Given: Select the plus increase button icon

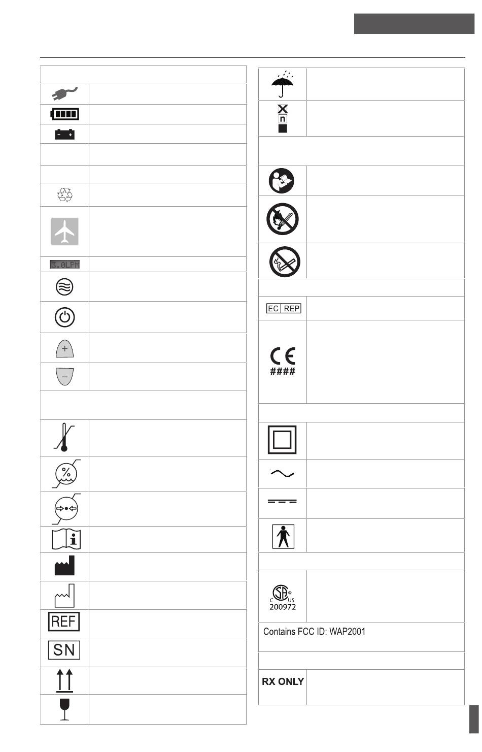Looking at the screenshot, I should click(64, 348).
